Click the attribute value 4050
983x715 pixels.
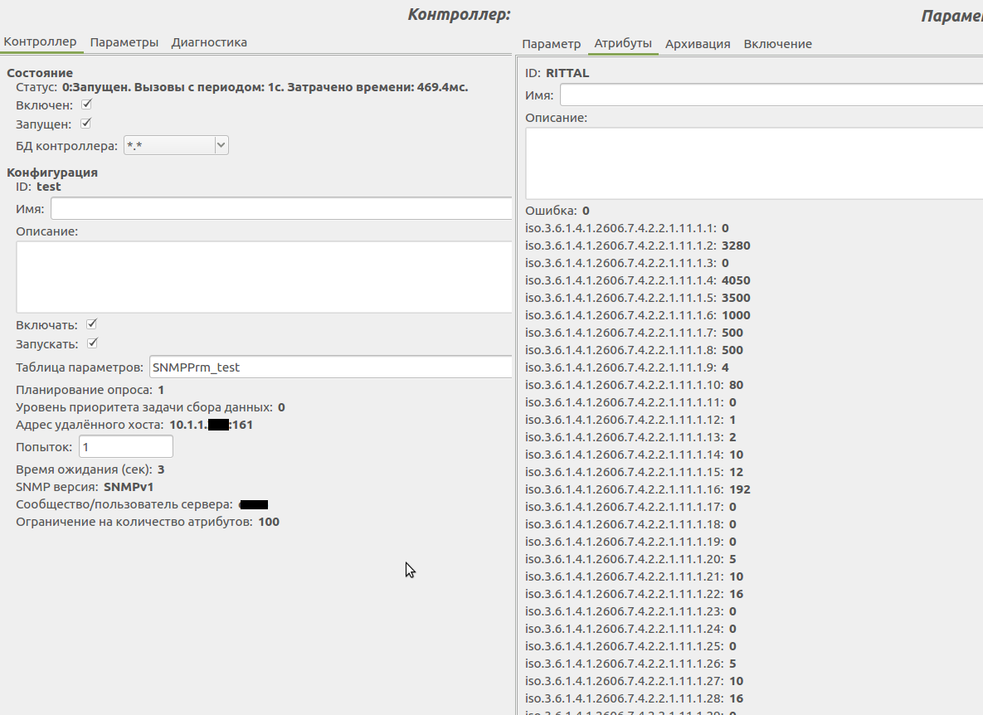tap(736, 280)
